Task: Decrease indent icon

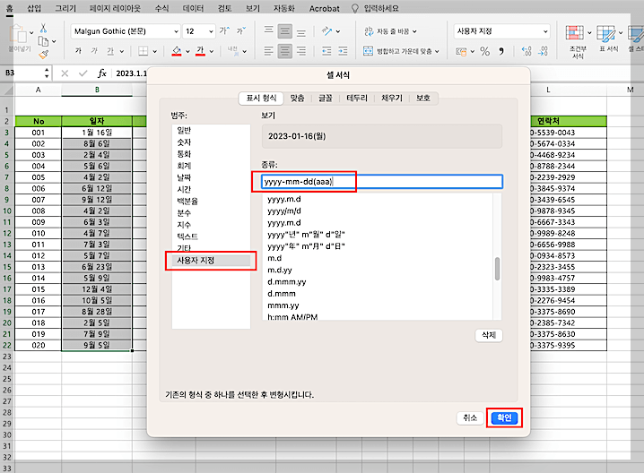Action: (326, 51)
